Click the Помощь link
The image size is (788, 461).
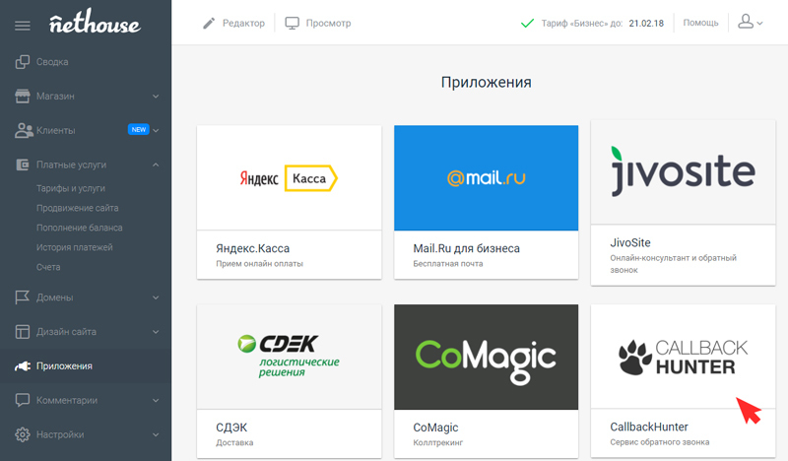(x=700, y=23)
